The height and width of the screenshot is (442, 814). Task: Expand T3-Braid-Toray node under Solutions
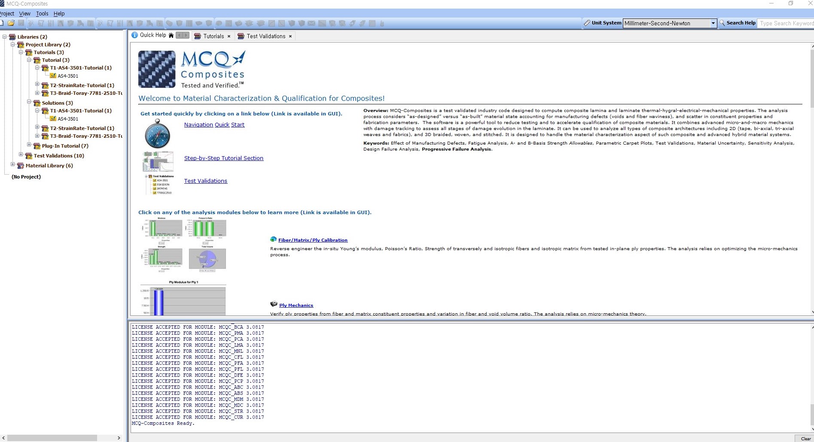(37, 136)
